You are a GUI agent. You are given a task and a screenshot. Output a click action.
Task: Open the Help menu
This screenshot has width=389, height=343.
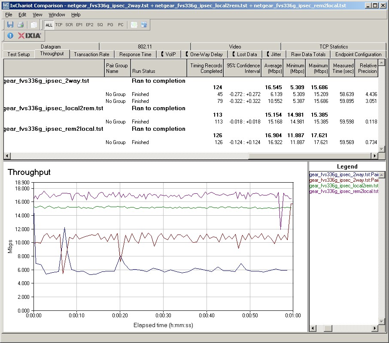76,15
